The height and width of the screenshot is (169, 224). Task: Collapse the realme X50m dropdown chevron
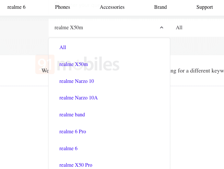(x=161, y=28)
